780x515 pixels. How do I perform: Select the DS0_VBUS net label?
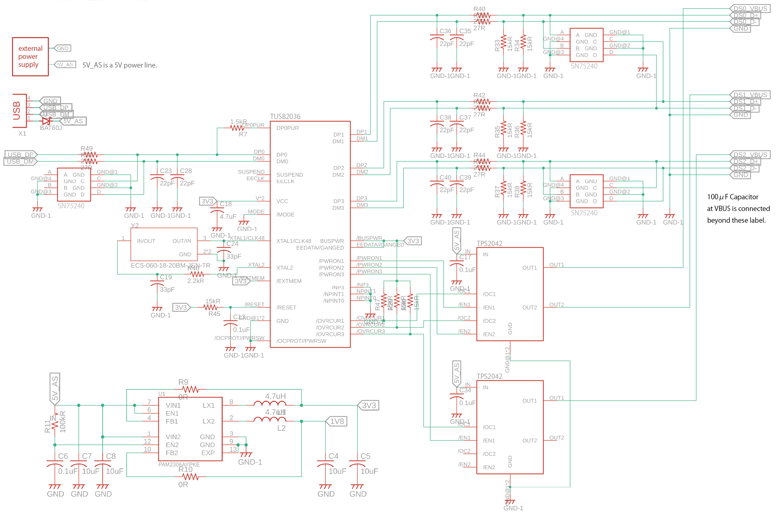(750, 8)
